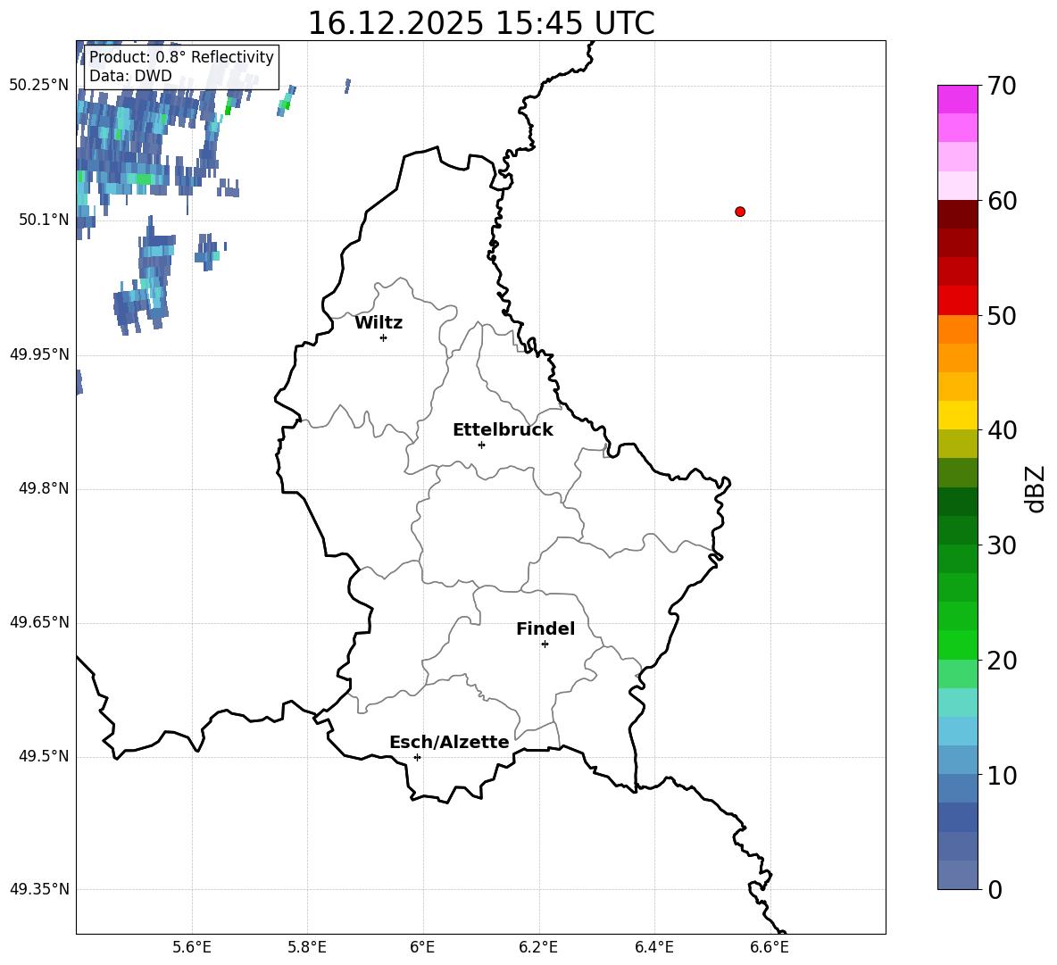Click the latitude label 49.65°N
The width and height of the screenshot is (1057, 965).
[39, 622]
